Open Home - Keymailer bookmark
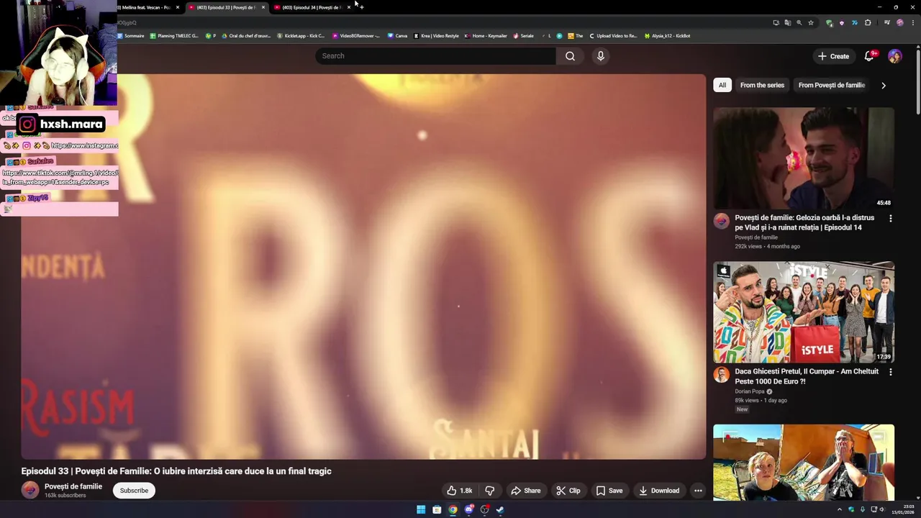 [x=486, y=35]
